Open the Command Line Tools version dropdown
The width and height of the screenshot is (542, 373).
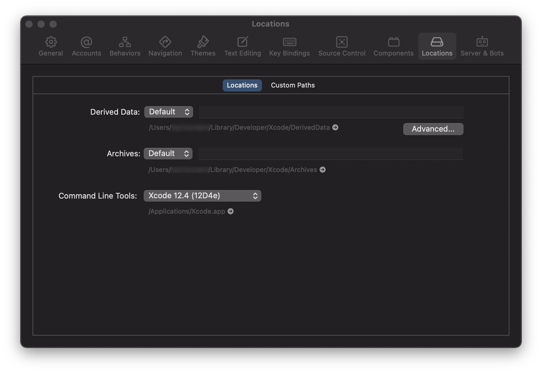tap(202, 196)
